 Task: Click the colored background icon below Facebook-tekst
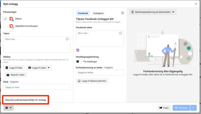(78, 50)
